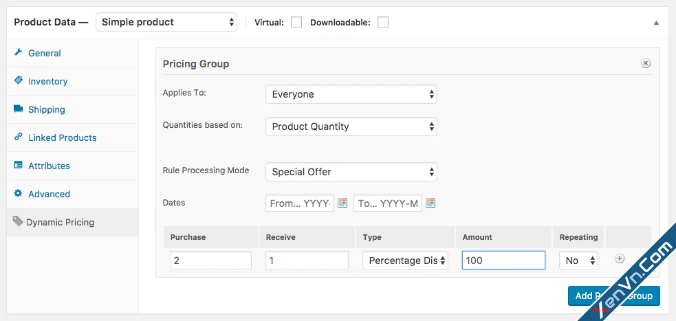Open the Product Quantity dropdown

[x=351, y=126]
